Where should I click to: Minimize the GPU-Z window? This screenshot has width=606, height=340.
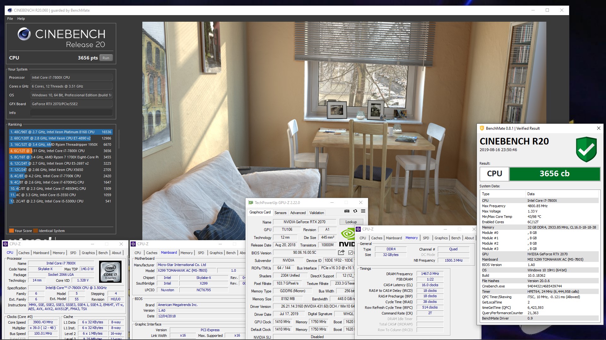coord(332,202)
